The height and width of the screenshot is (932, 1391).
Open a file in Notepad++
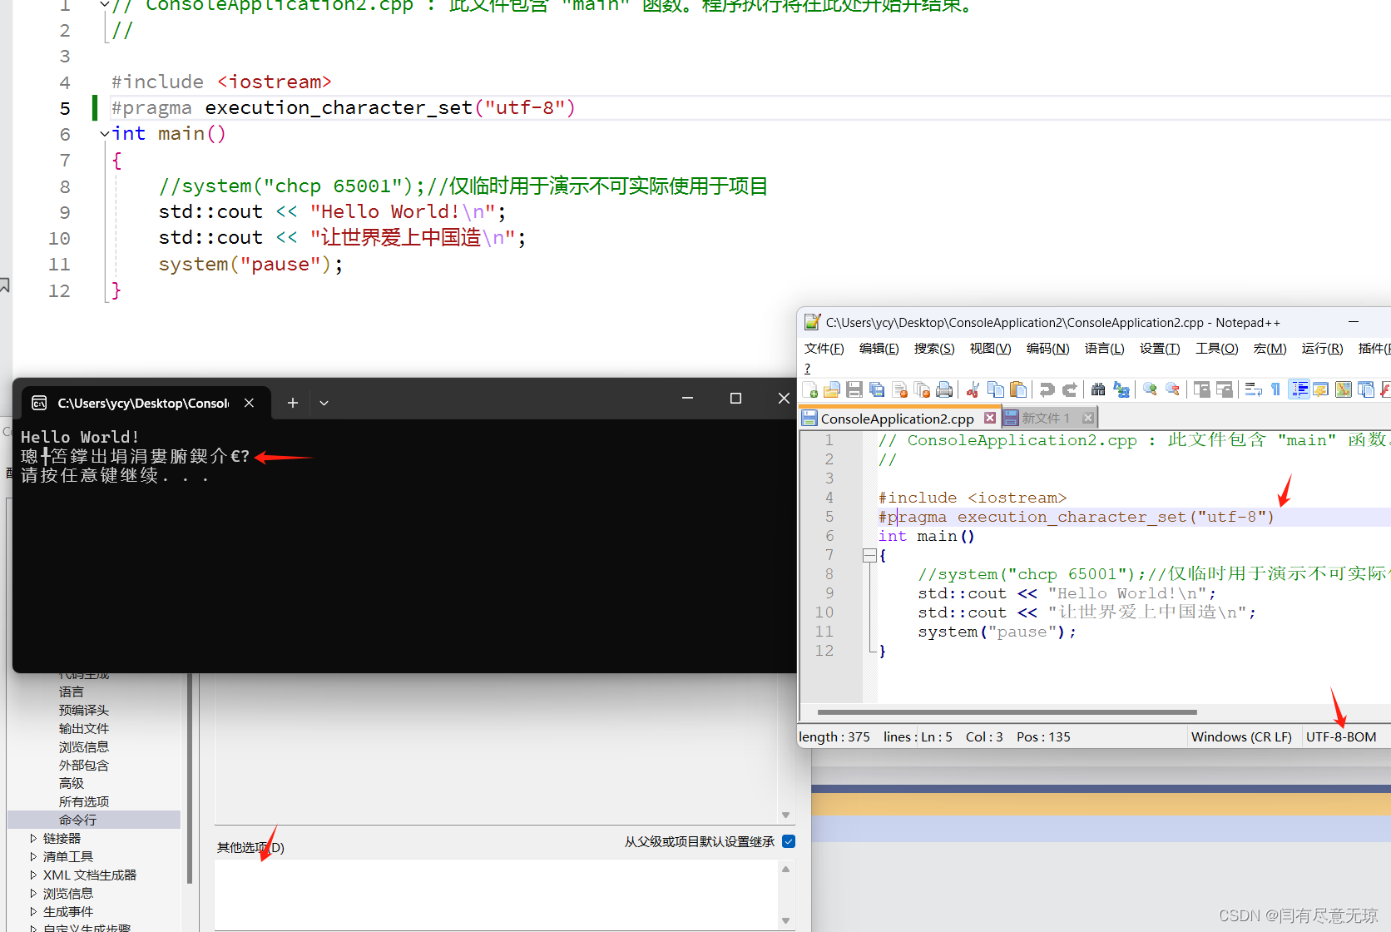[831, 389]
